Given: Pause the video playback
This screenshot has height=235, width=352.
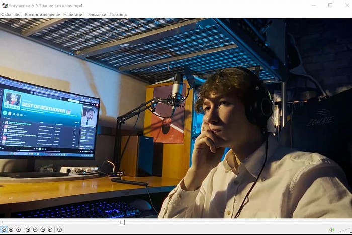Looking at the screenshot, I should tap(11, 230).
